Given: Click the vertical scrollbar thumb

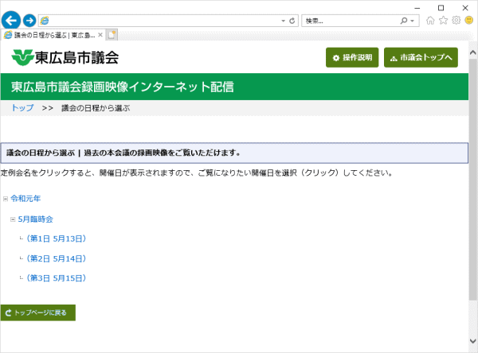Looking at the screenshot, I should [x=472, y=180].
